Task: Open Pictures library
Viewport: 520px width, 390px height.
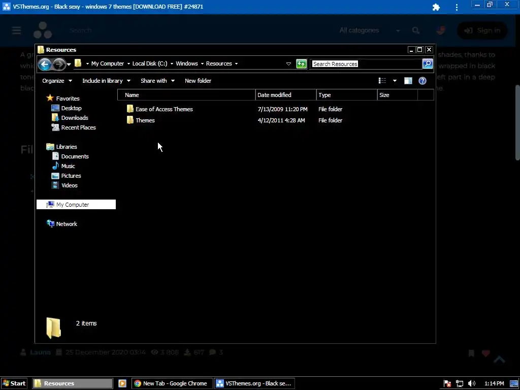Action: pos(71,175)
